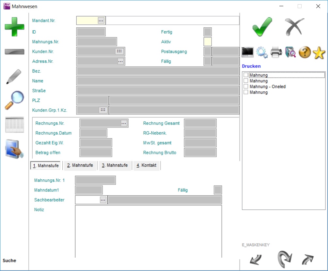Open search with the magnifying glass icon
The height and width of the screenshot is (271, 328).
14,100
